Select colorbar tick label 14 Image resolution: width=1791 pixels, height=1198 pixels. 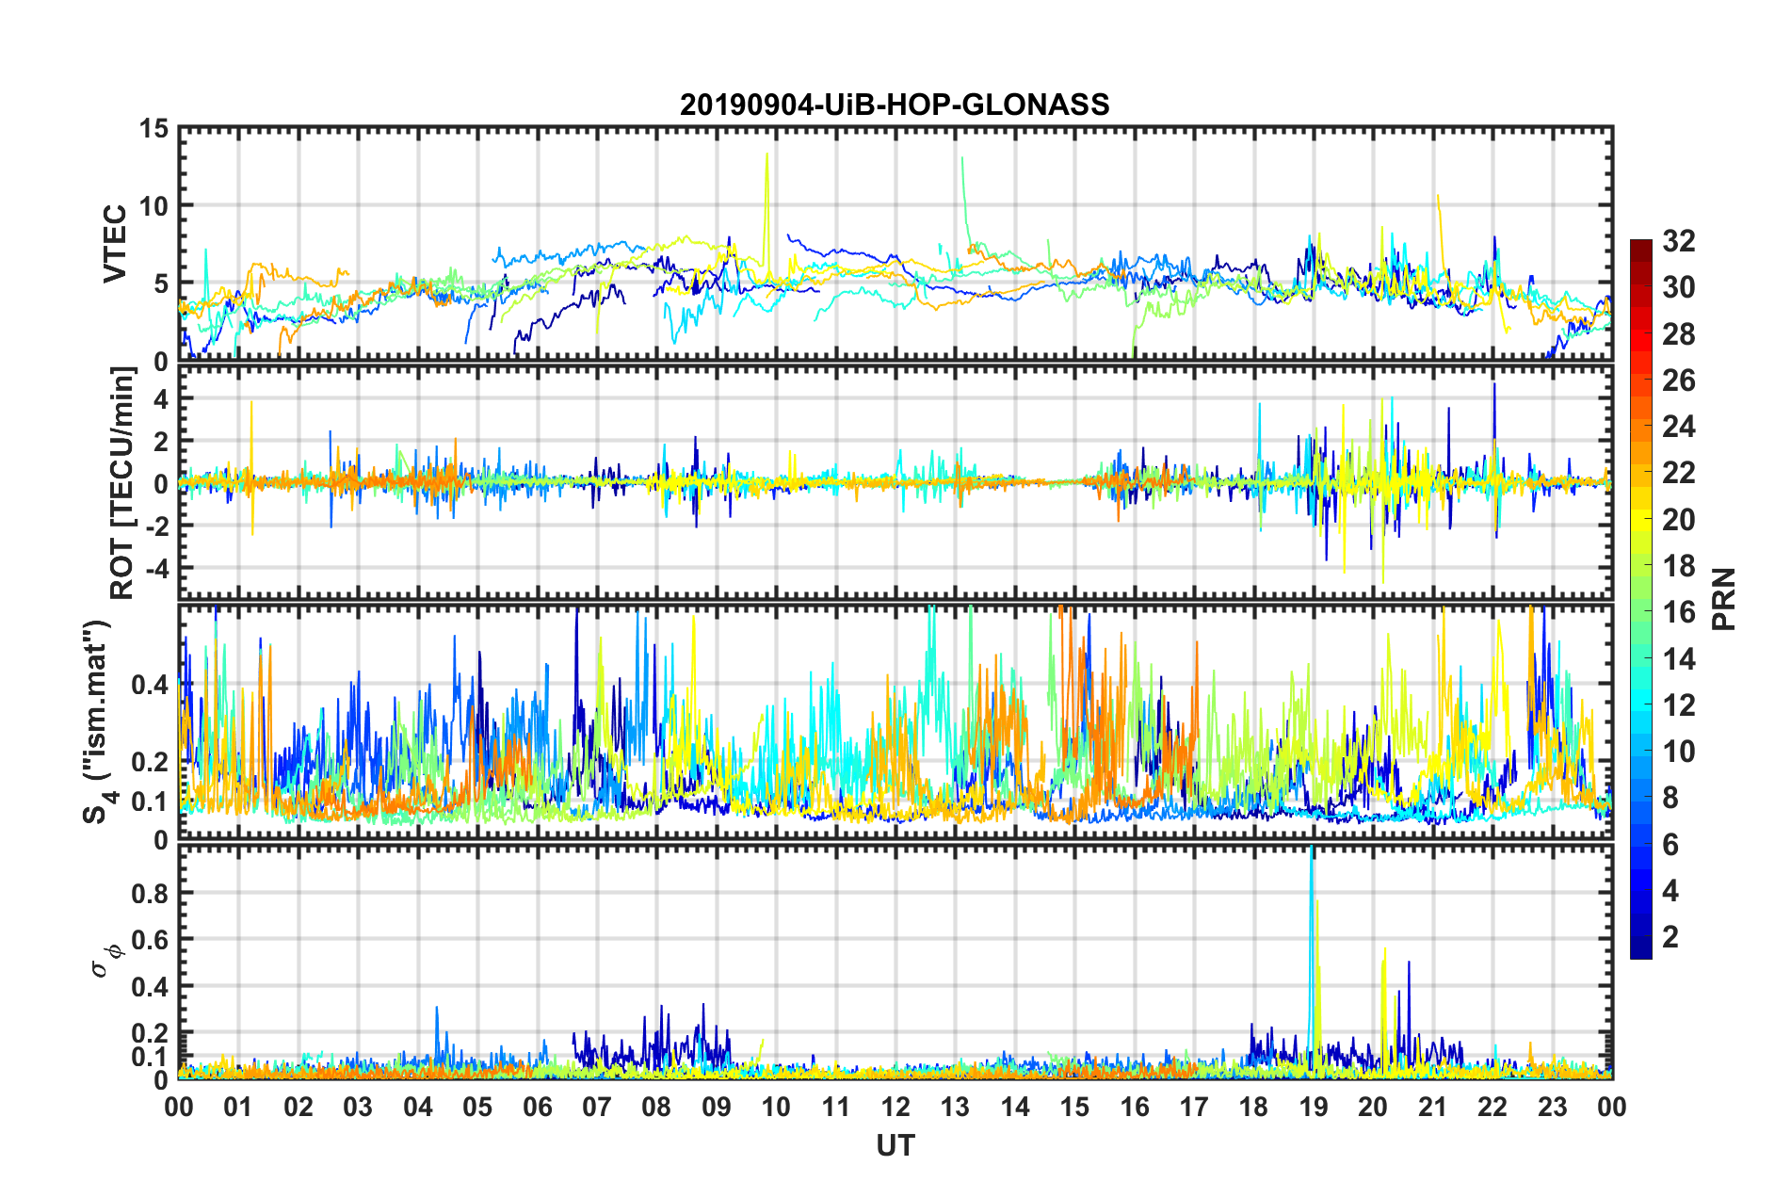[1679, 659]
